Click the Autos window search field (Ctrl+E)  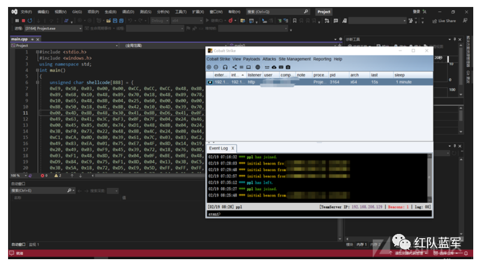[43, 190]
